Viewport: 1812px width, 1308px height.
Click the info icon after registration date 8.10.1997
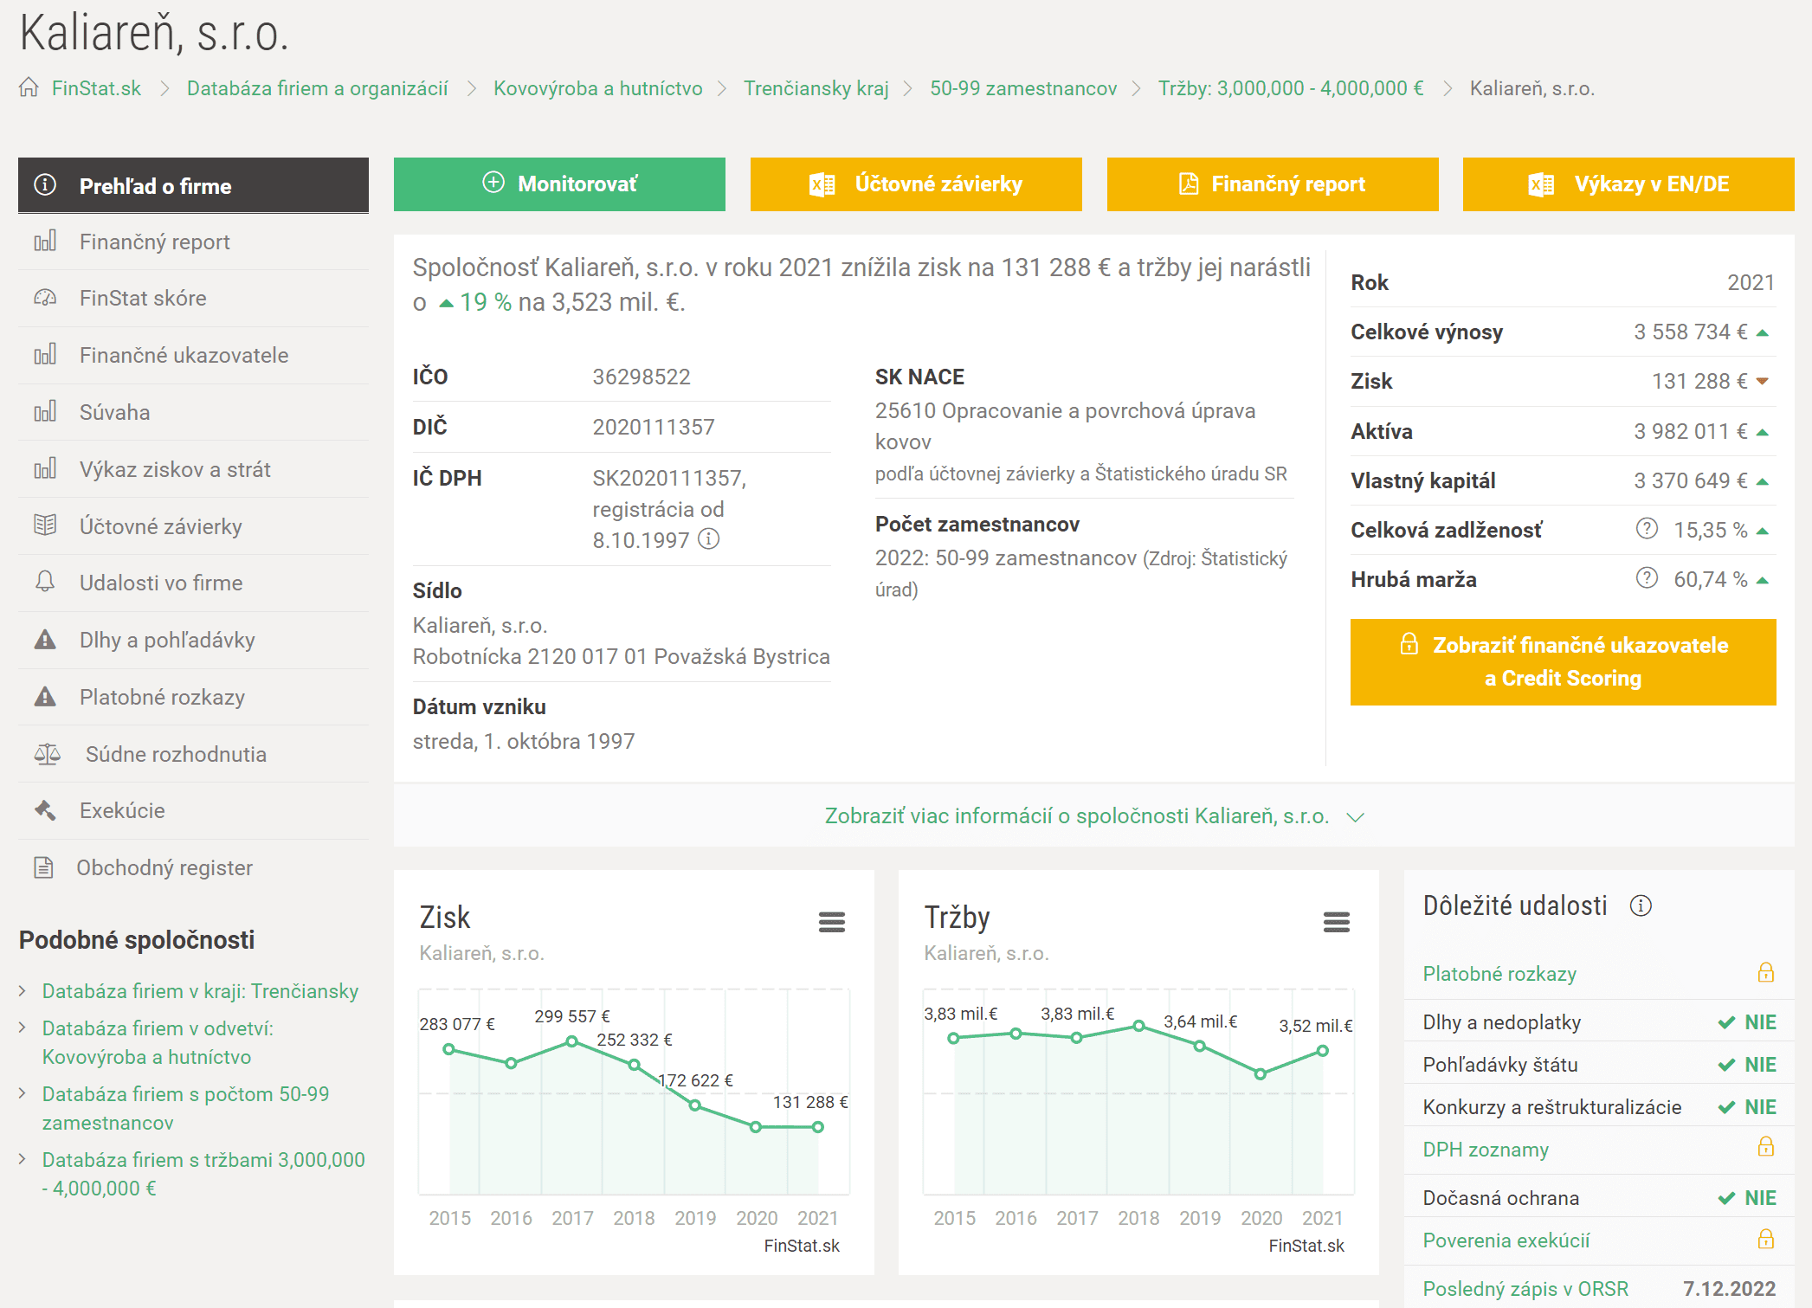click(x=709, y=539)
